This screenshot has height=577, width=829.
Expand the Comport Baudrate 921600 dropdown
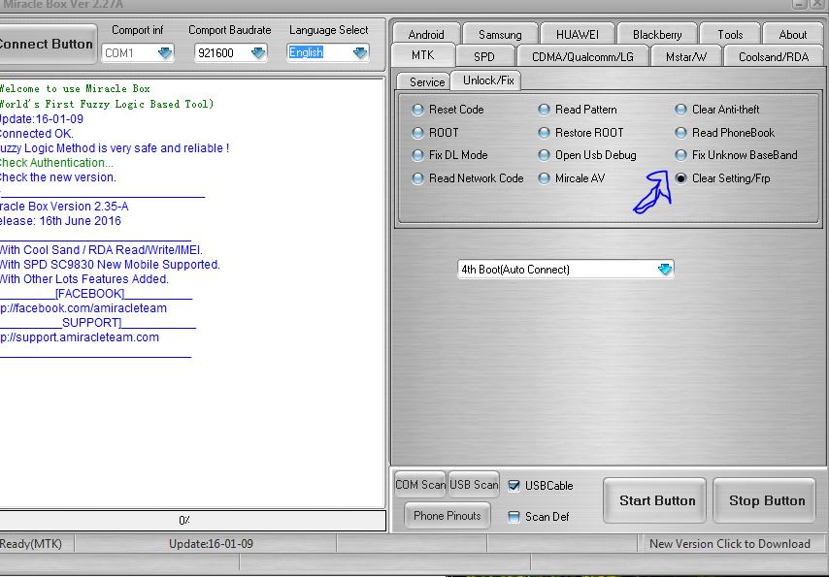pyautogui.click(x=258, y=52)
